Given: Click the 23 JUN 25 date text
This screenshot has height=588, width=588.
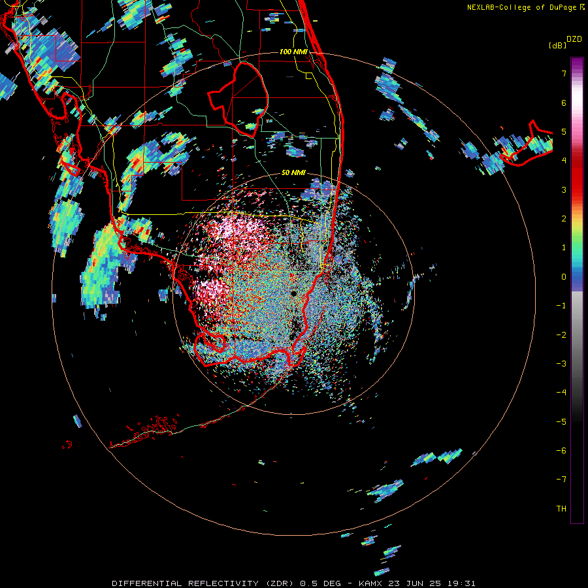Looking at the screenshot, I should pos(414,583).
